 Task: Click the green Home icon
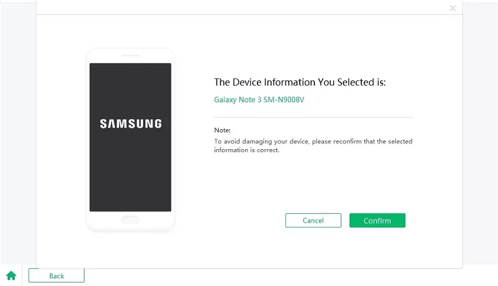(x=11, y=275)
